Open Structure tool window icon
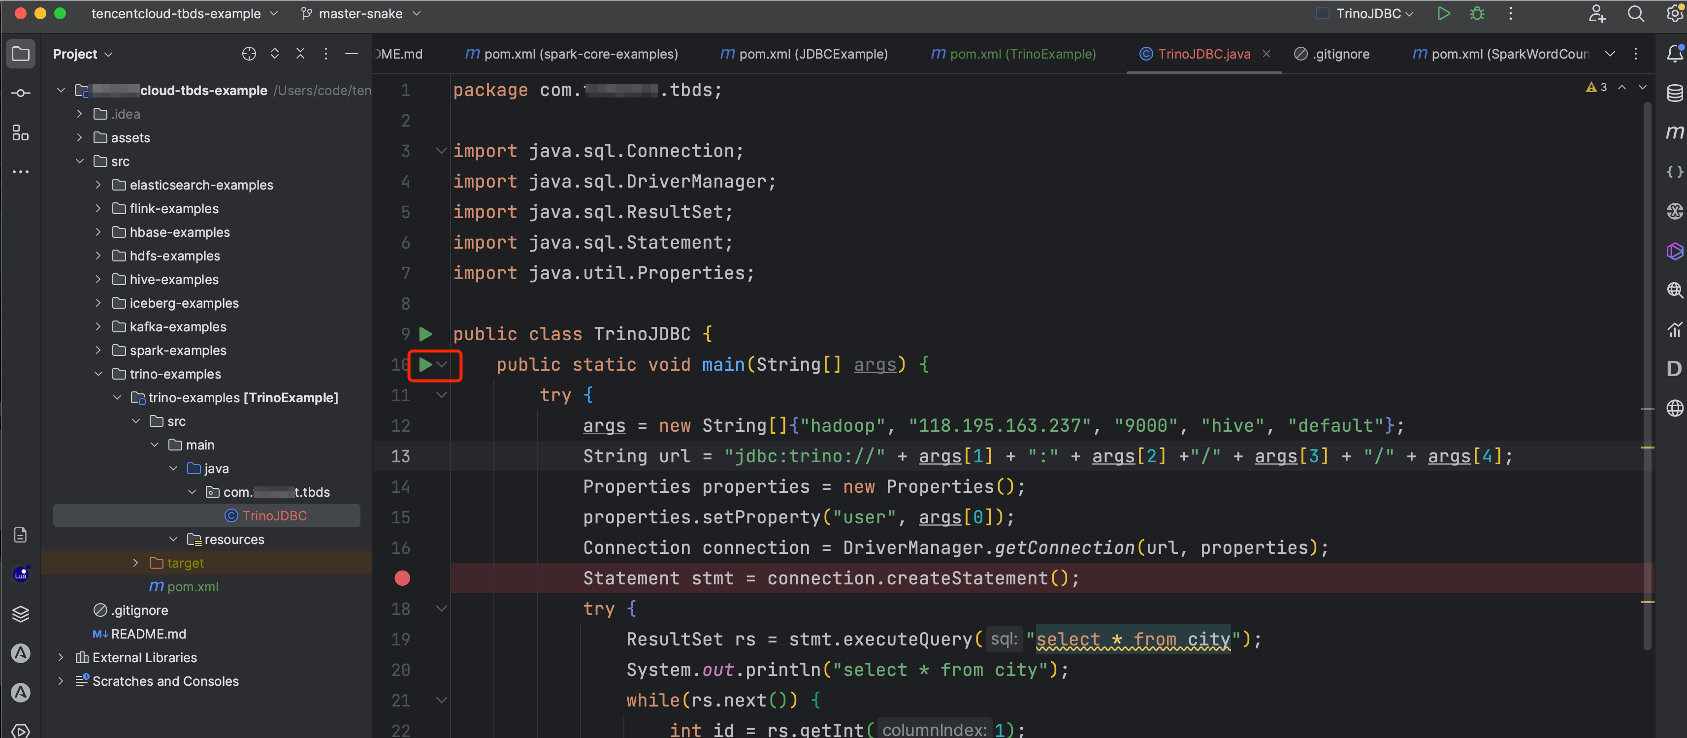 [20, 133]
